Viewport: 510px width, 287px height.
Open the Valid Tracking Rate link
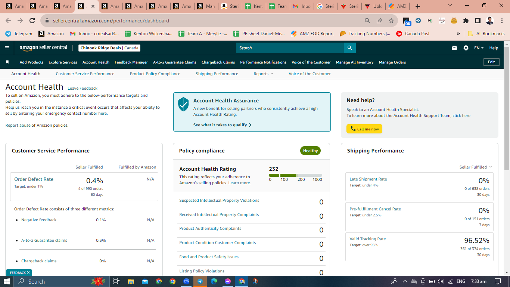tap(368, 239)
